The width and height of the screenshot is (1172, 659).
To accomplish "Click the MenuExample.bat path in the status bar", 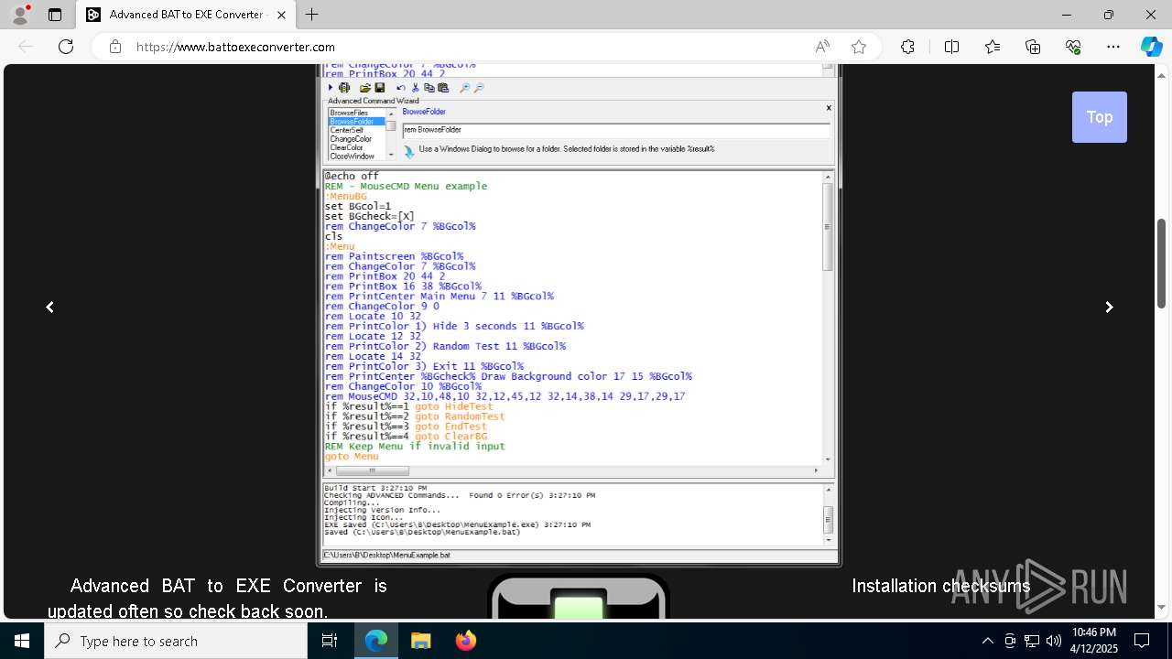I will [387, 556].
